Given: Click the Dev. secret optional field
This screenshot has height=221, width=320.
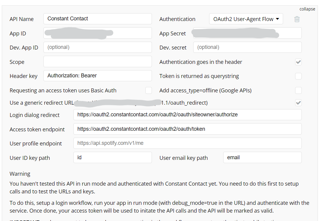Looking at the screenshot, I should (x=247, y=47).
